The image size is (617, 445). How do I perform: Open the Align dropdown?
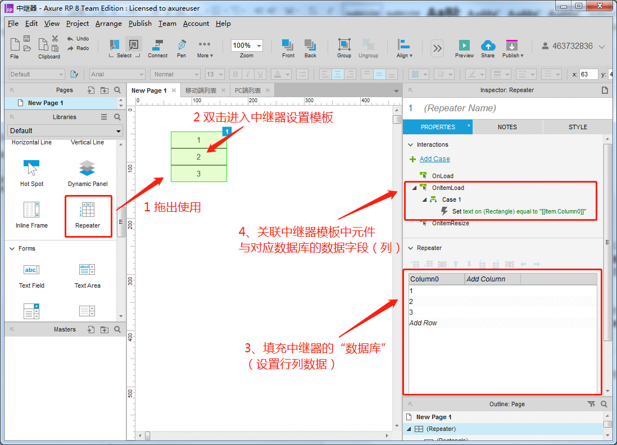(x=404, y=48)
